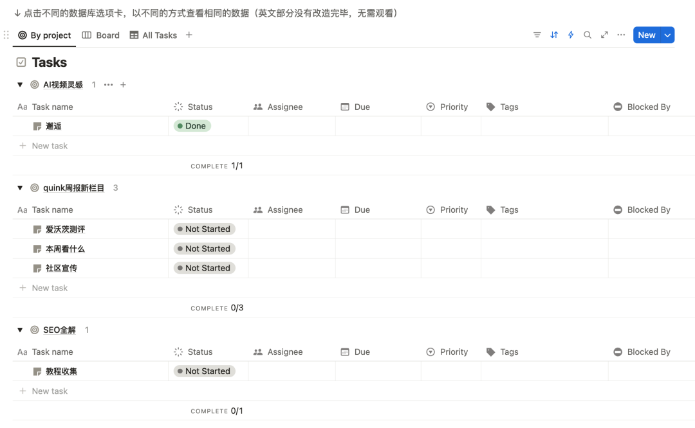The width and height of the screenshot is (695, 428).
Task: Open the page icon of 邂逅
Action: pyautogui.click(x=37, y=126)
